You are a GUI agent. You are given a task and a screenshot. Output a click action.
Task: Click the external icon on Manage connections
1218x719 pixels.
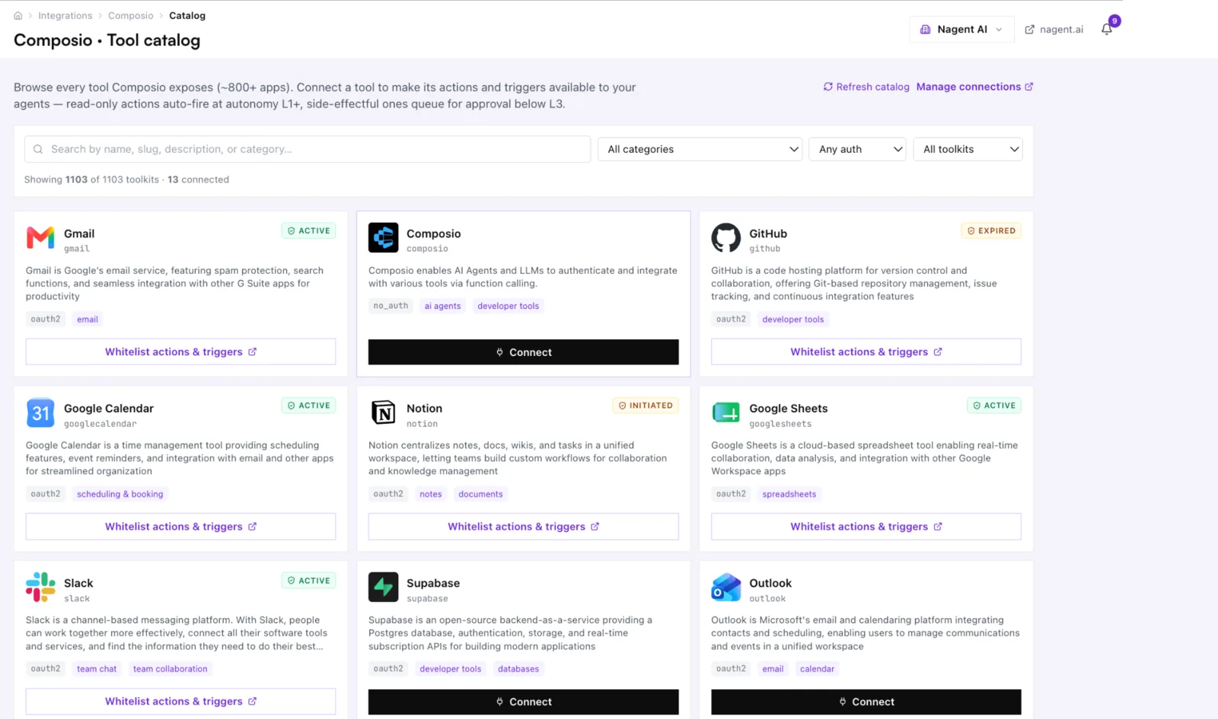point(1029,87)
